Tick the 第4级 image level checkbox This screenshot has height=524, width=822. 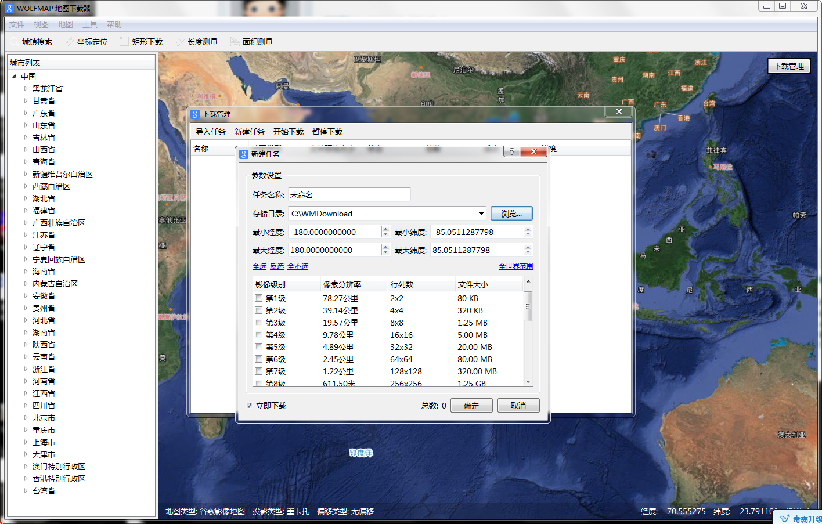[x=259, y=335]
